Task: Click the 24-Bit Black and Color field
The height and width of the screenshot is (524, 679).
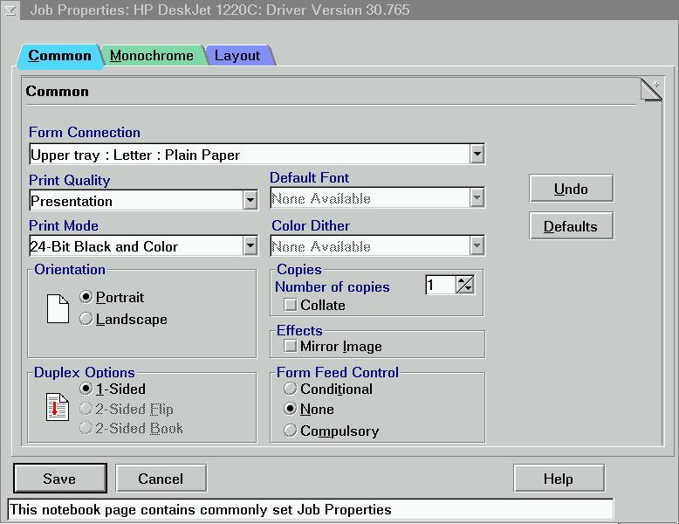Action: point(136,246)
